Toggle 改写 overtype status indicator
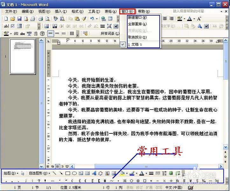The image size is (230, 191). (159, 187)
